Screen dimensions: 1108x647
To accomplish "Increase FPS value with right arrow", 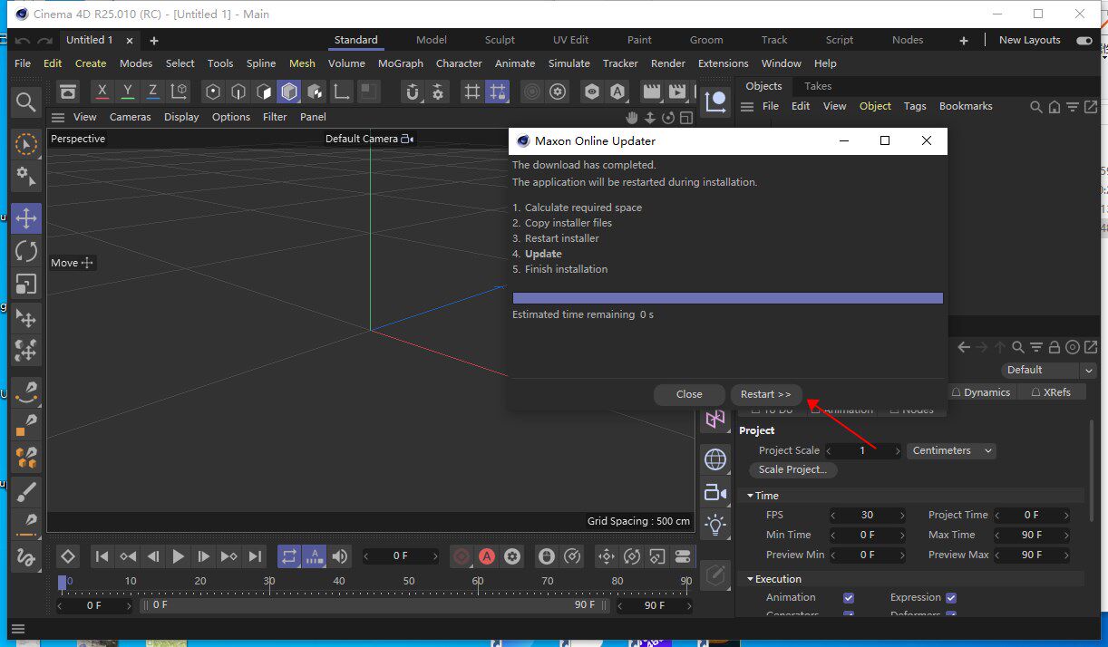I will [901, 515].
